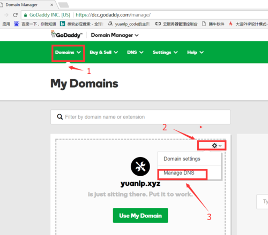Open the Settings dropdown in the green bar
The height and width of the screenshot is (235, 268).
[x=165, y=52]
